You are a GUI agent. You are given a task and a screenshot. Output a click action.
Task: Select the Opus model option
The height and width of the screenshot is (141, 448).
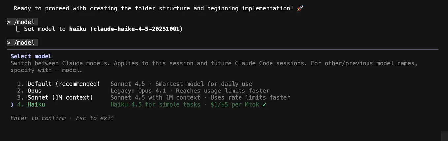click(34, 91)
